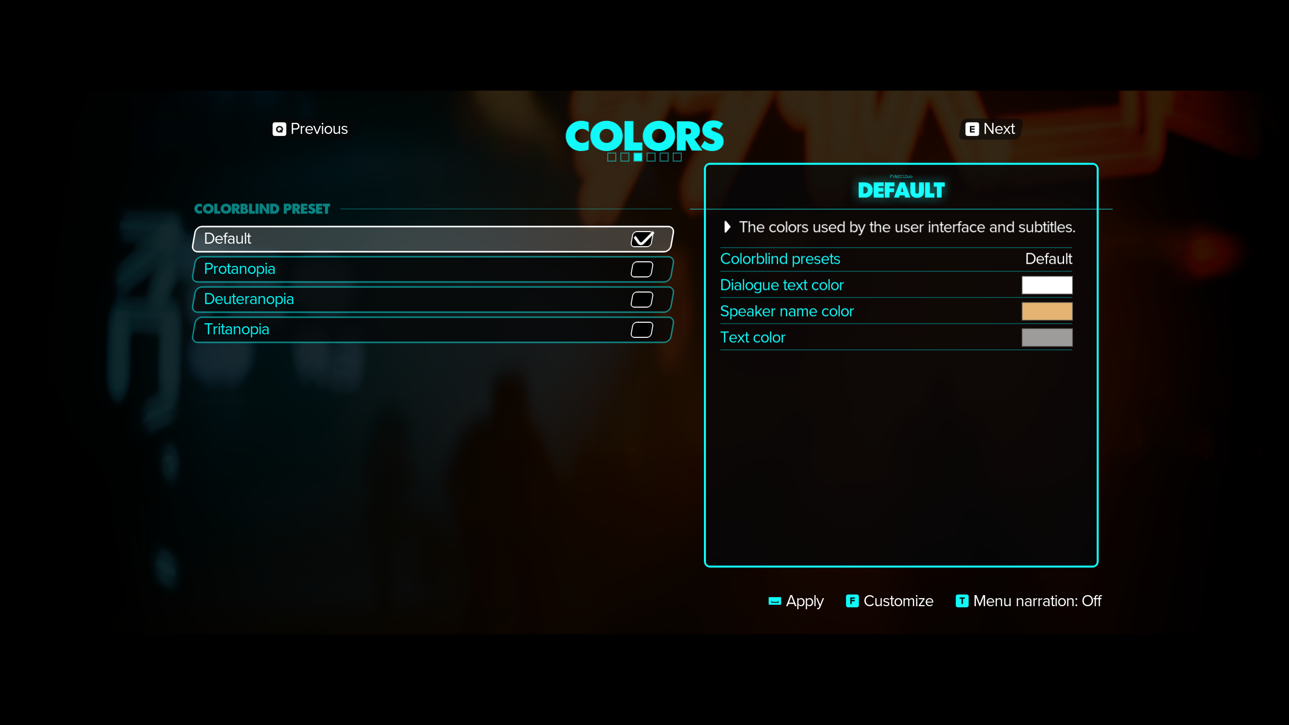Screen dimensions: 1289x725
Task: Enable the Protanopia colorblind preset
Action: pos(642,268)
